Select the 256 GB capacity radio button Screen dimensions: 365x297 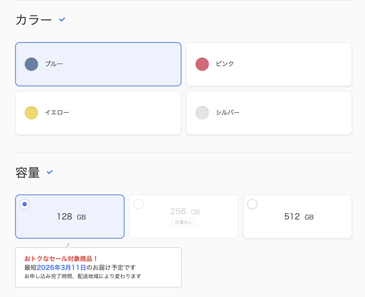[139, 204]
